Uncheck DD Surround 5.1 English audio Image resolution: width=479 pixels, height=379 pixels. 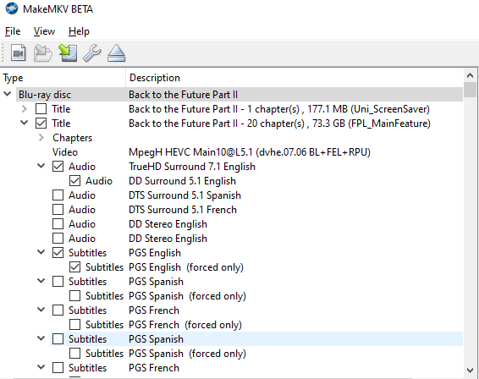(x=74, y=181)
